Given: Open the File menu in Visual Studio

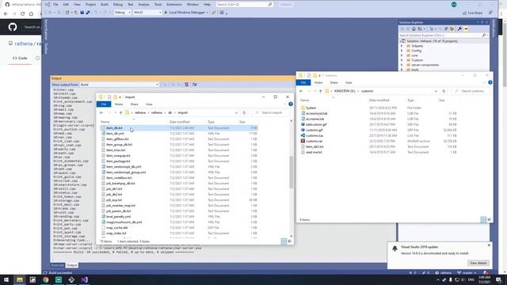Looking at the screenshot, I should coord(55,5).
